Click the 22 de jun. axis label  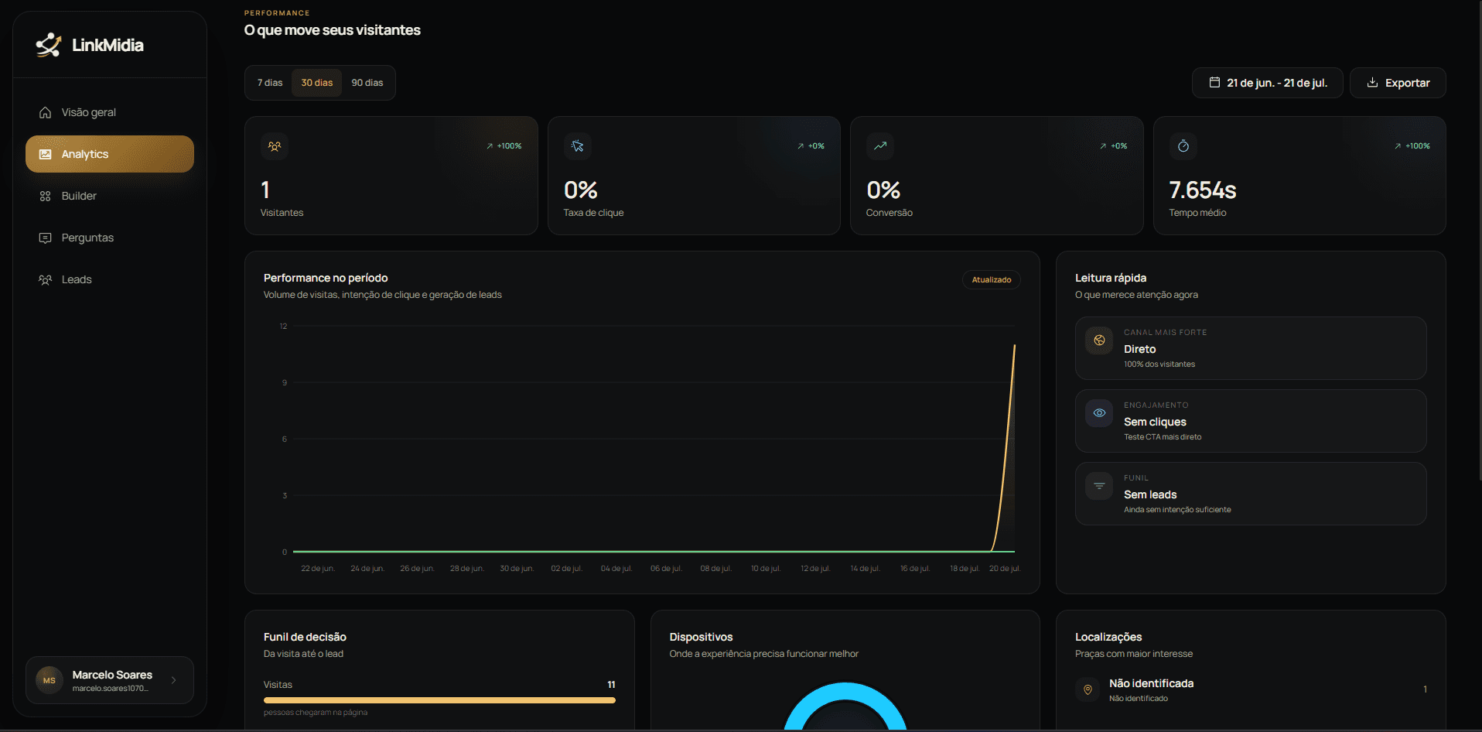point(318,569)
